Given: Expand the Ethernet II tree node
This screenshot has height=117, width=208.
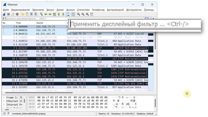Looking at the screenshot, I should tap(4, 101).
